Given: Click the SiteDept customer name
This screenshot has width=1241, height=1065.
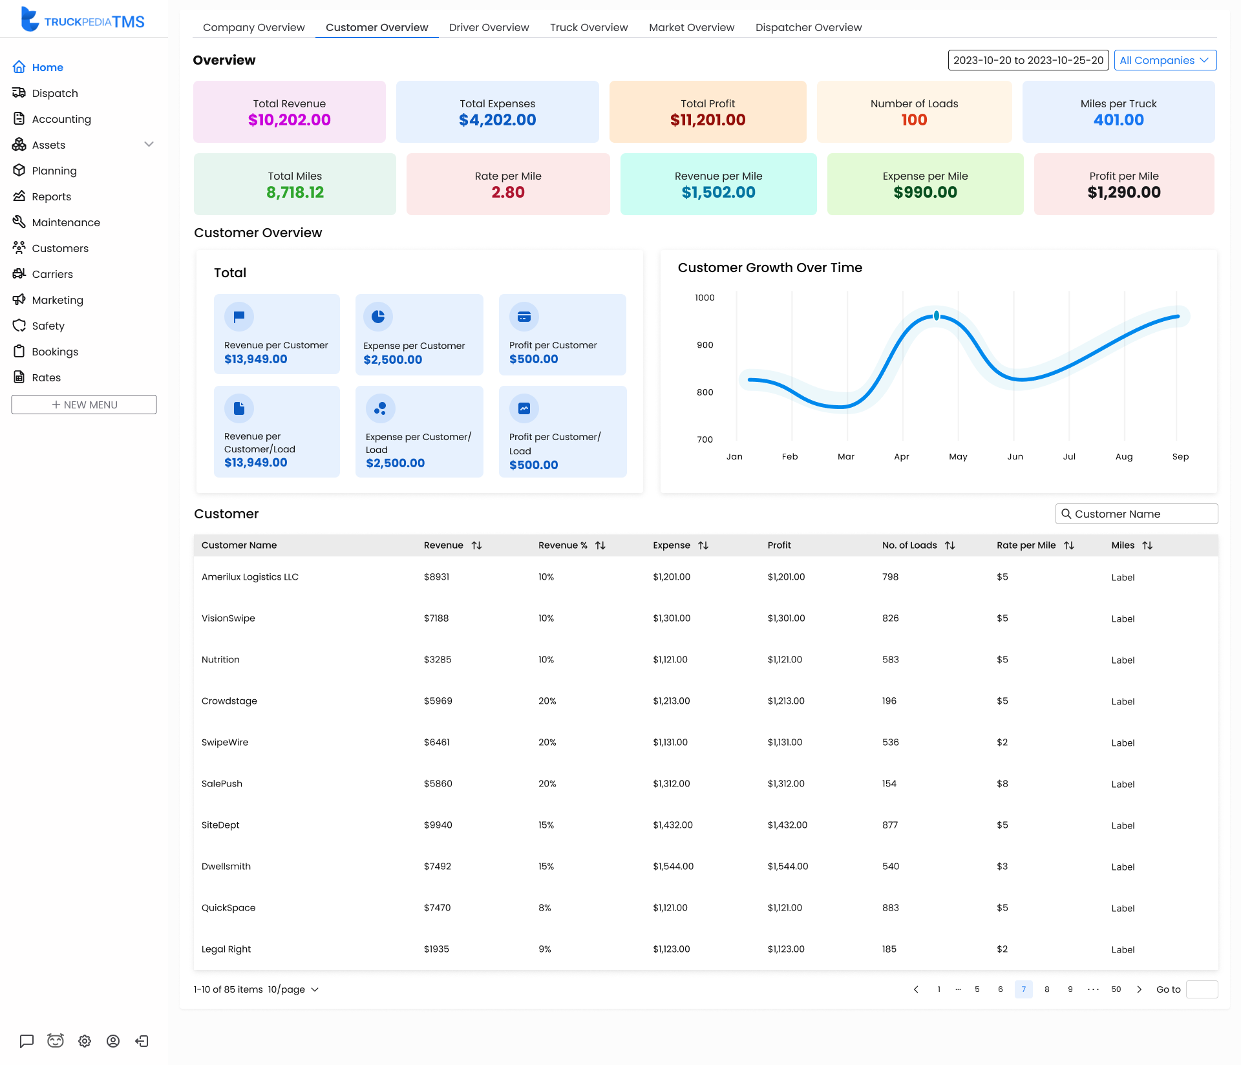Looking at the screenshot, I should pyautogui.click(x=220, y=825).
